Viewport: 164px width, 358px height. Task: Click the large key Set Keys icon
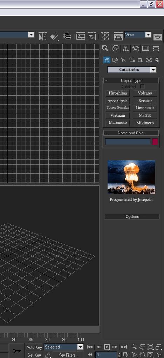tap(17, 351)
